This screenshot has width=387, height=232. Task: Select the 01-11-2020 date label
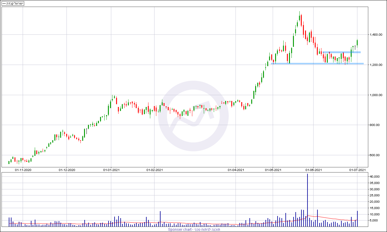(23, 170)
